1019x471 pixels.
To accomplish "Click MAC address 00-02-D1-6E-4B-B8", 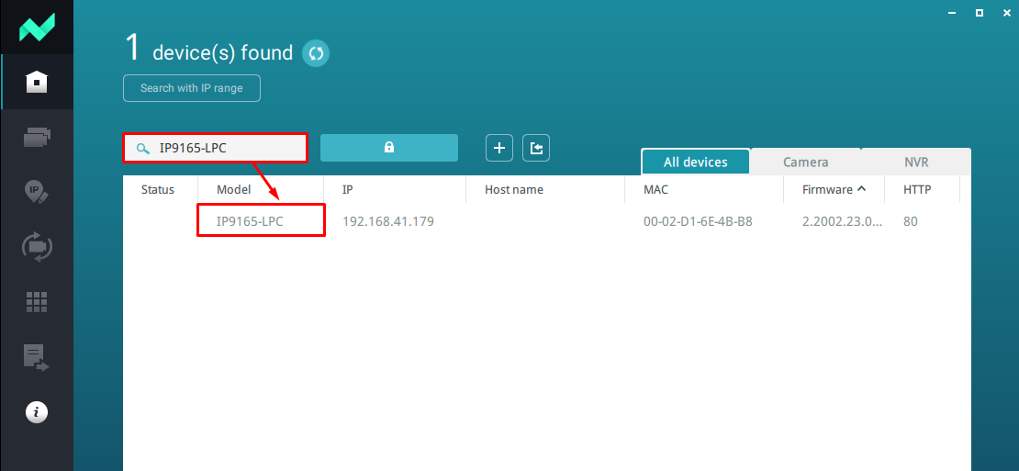I will [x=698, y=221].
